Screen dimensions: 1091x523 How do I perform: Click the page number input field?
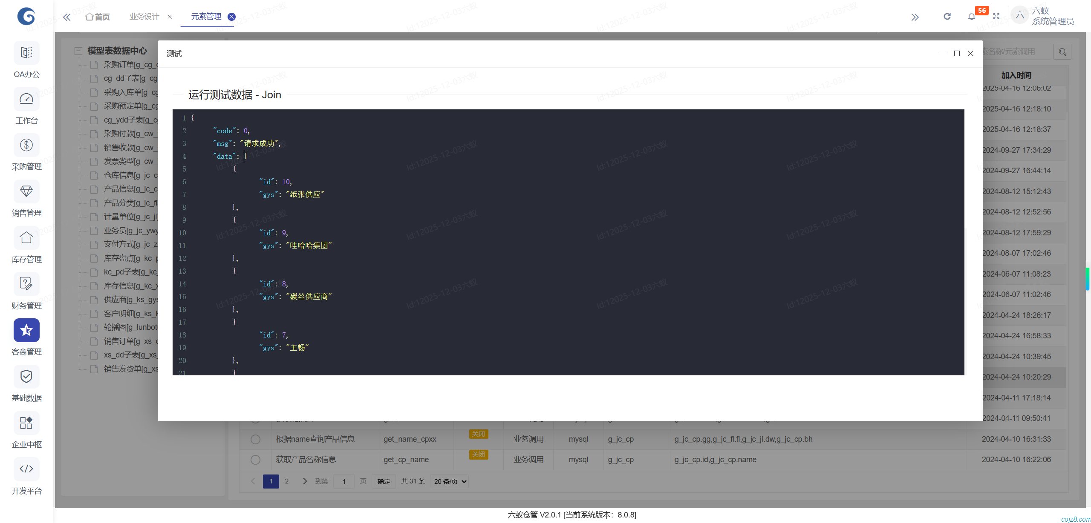coord(344,481)
